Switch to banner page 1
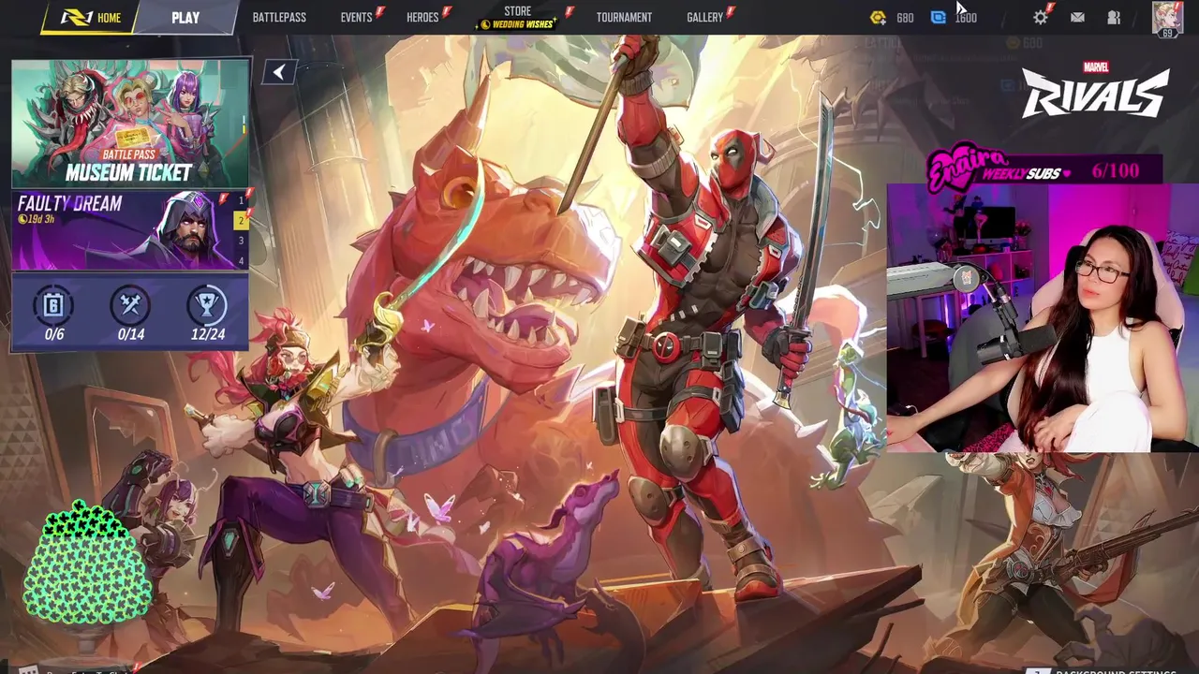1199x674 pixels. (x=241, y=200)
